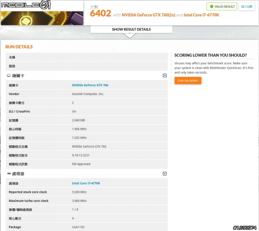This screenshot has height=231, width=259.
Task: Click the Maximum turbo core clock label
Action: pos(29,201)
